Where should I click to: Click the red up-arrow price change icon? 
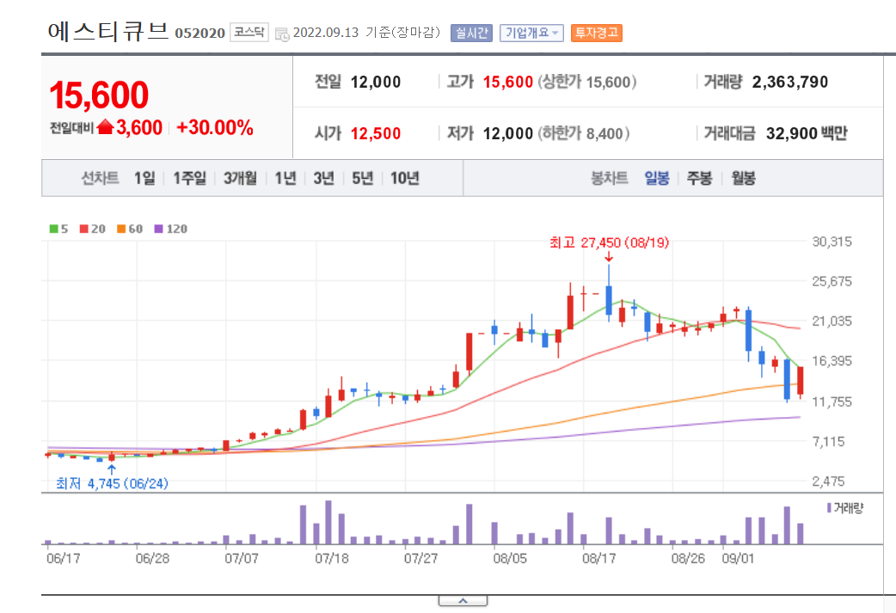click(x=105, y=127)
